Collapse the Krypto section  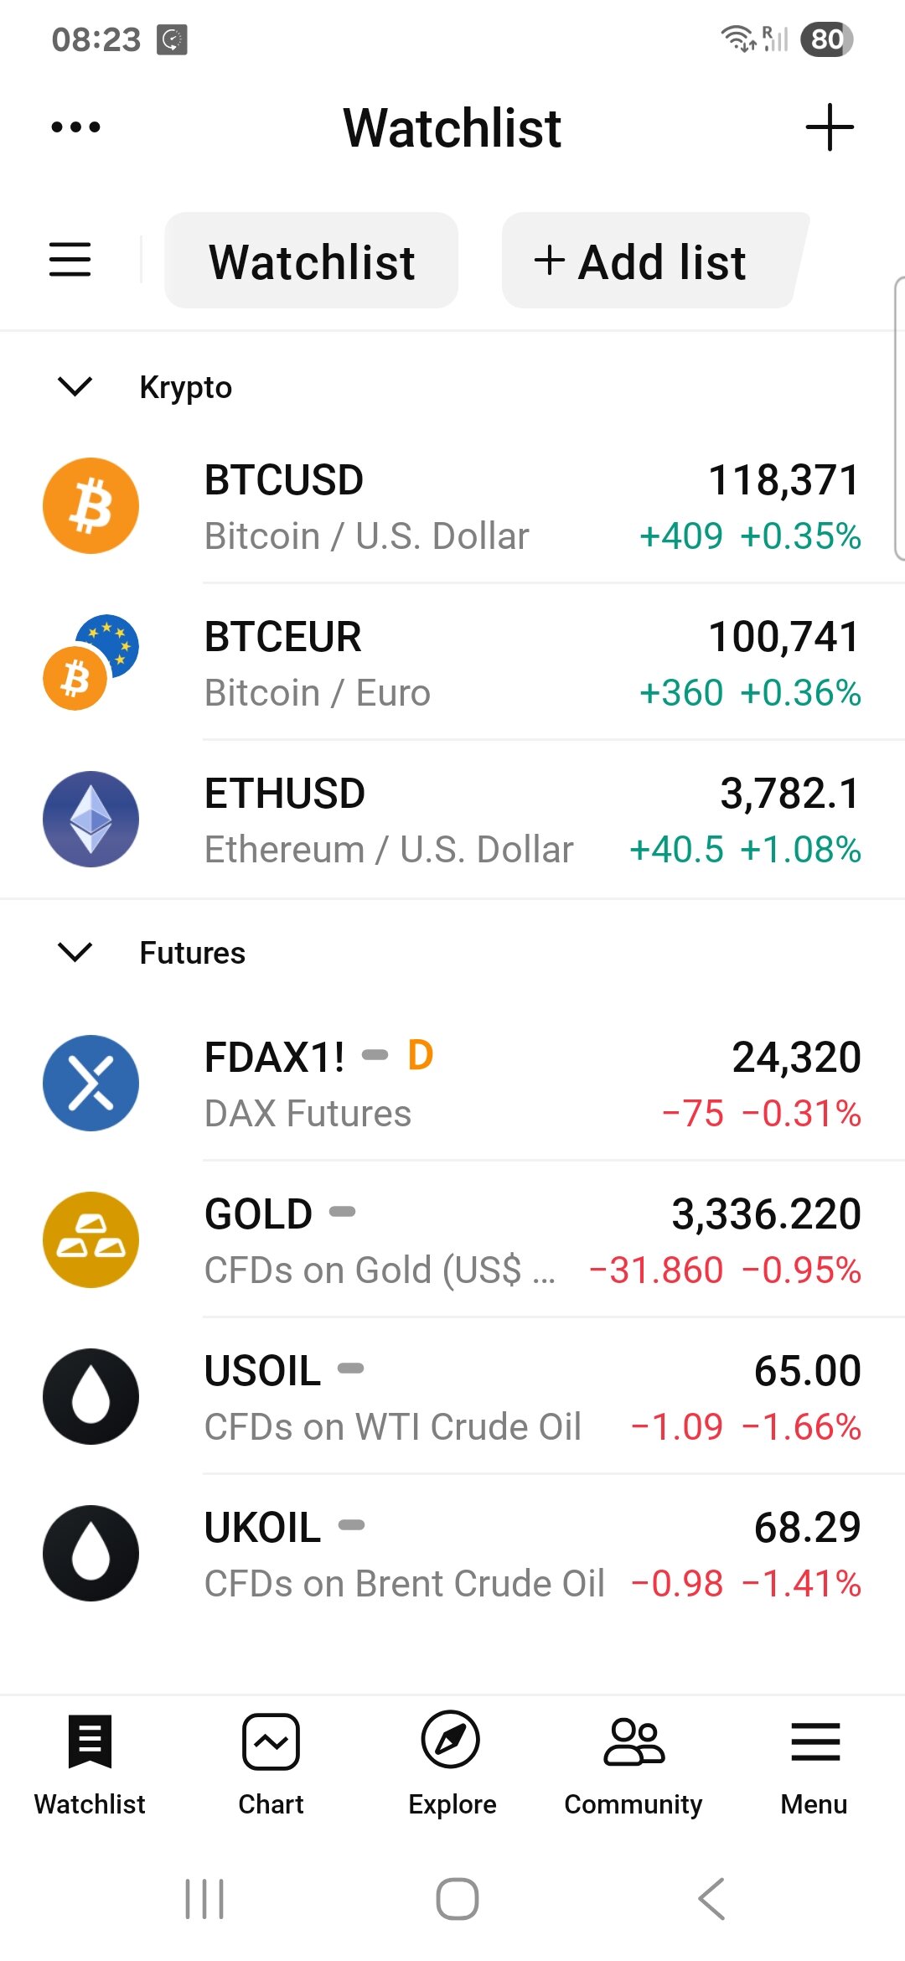(75, 386)
